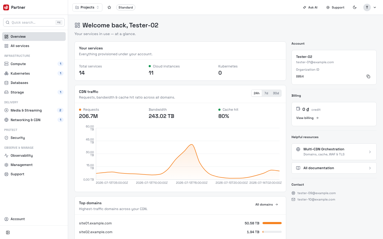Open Kubernetes in the sidebar

(x=34, y=74)
